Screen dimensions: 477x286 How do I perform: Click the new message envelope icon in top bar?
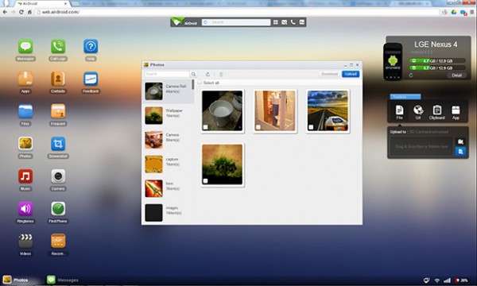(x=284, y=22)
